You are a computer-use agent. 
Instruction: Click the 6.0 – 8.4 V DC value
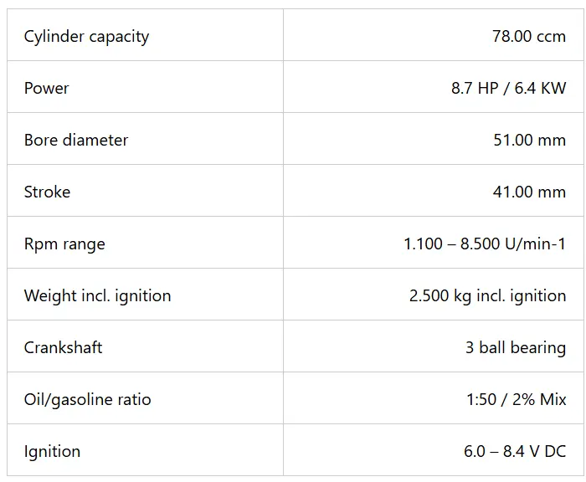pos(515,451)
